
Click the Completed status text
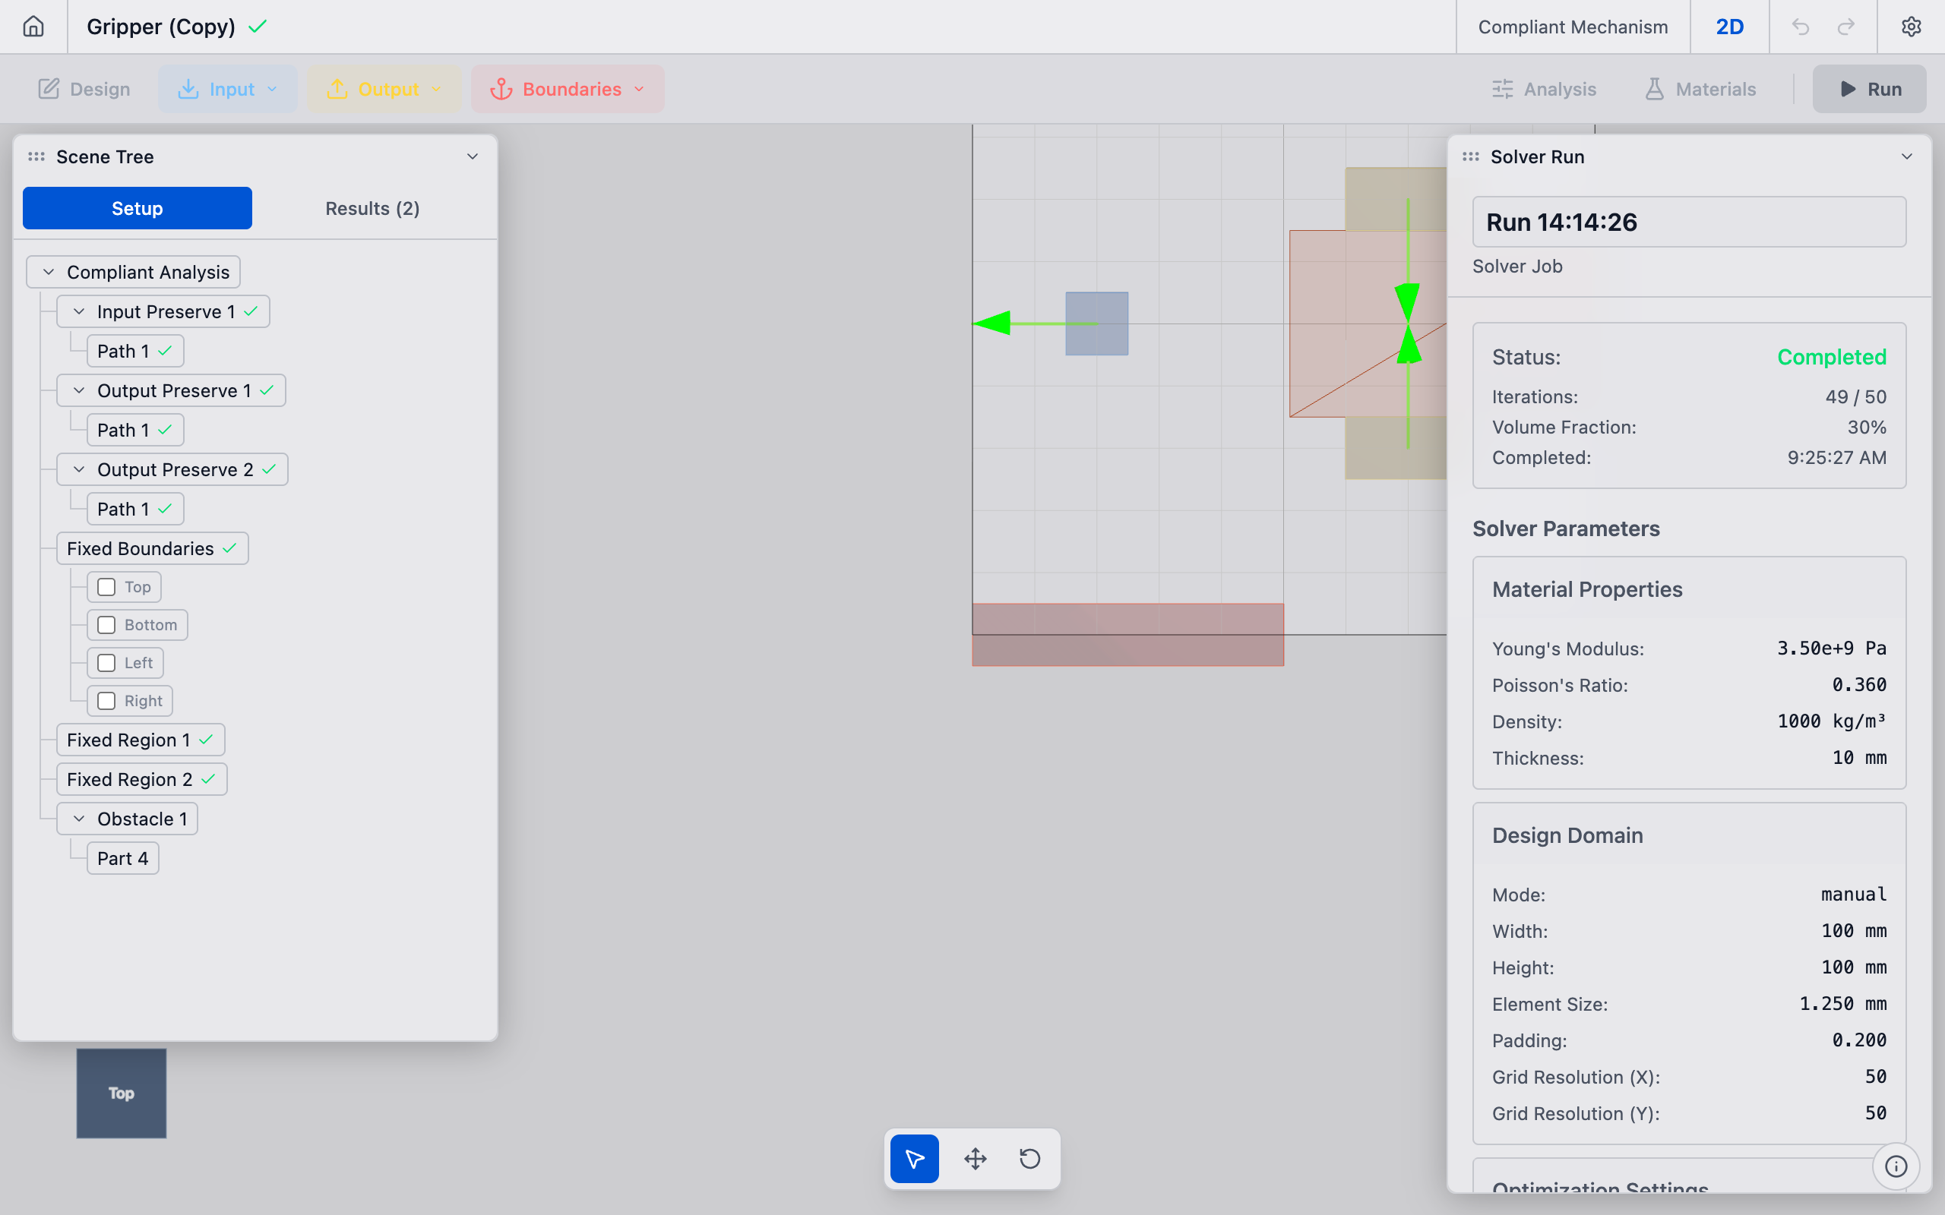(1831, 357)
